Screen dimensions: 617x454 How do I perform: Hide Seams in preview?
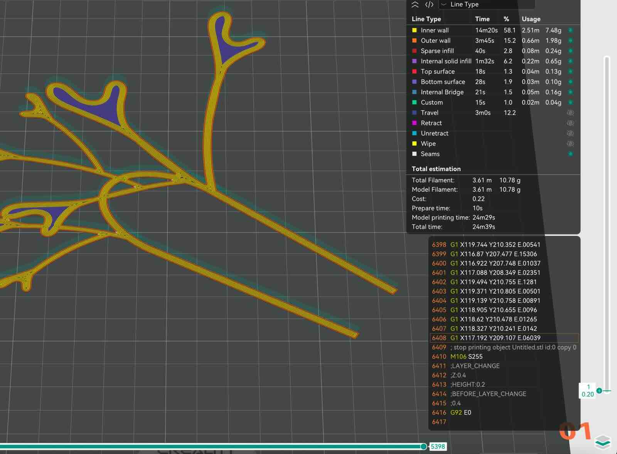tap(570, 154)
